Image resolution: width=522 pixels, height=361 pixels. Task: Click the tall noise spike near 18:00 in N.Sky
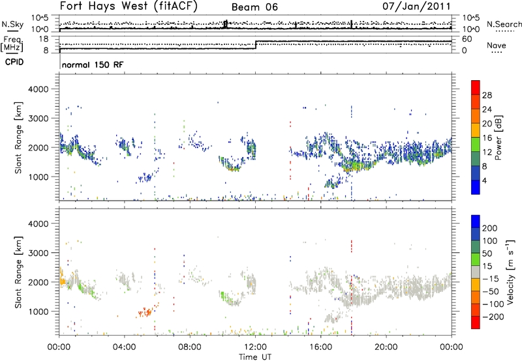pyautogui.click(x=351, y=24)
